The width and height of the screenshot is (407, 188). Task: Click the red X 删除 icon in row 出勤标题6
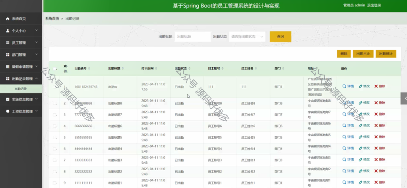376,126
